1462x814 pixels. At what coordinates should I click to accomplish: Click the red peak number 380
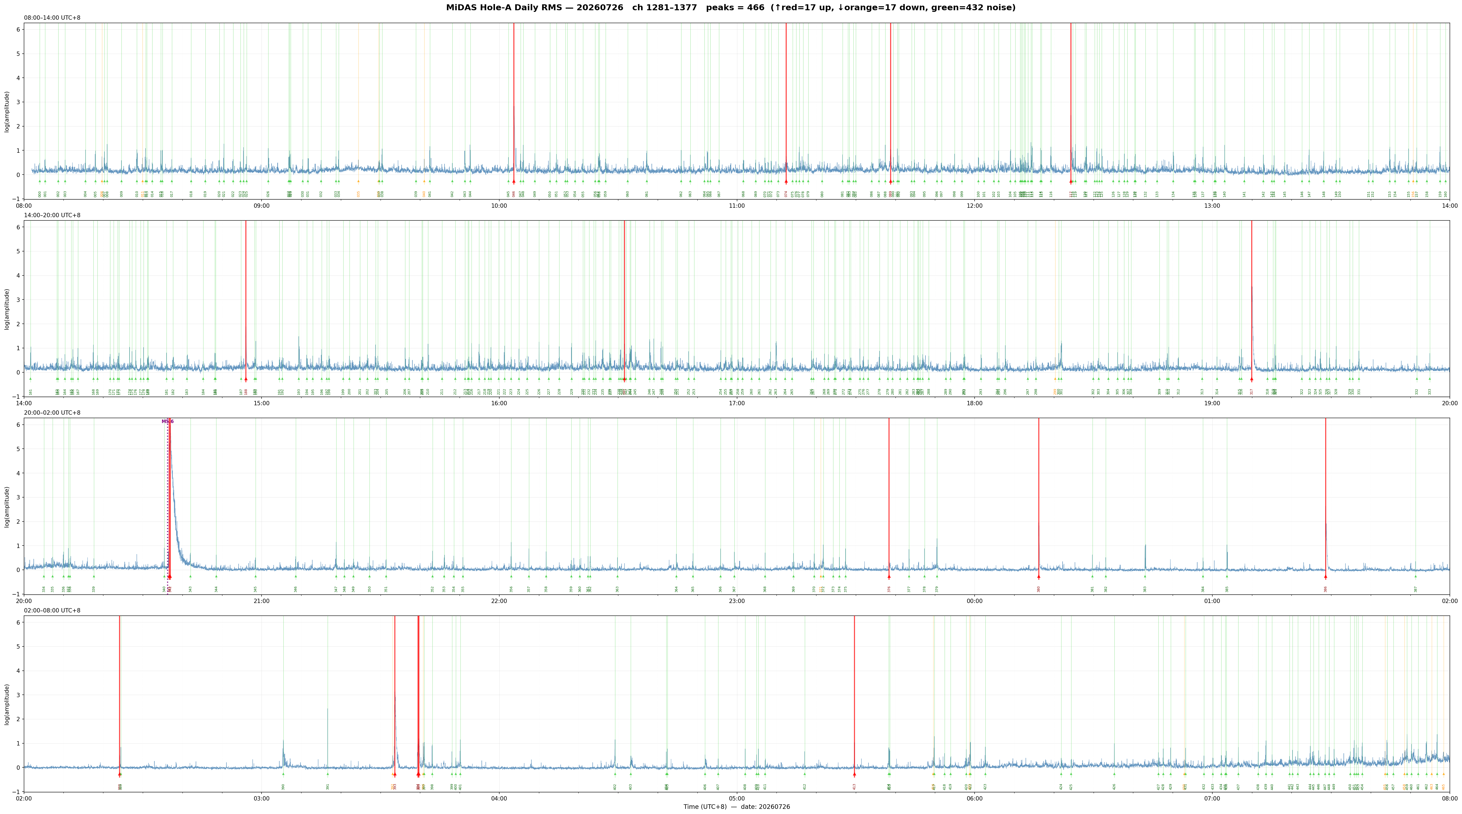pyautogui.click(x=1039, y=589)
